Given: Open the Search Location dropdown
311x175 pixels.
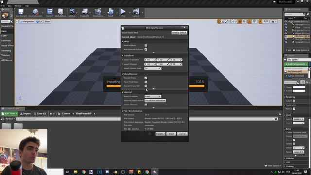Looking at the screenshot, I should point(153,96).
